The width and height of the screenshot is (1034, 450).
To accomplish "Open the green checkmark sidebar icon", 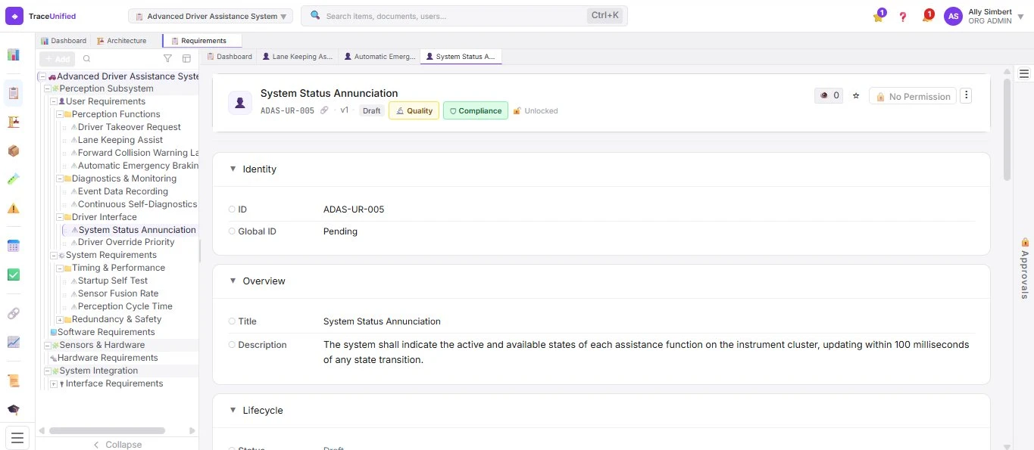I will tap(14, 275).
